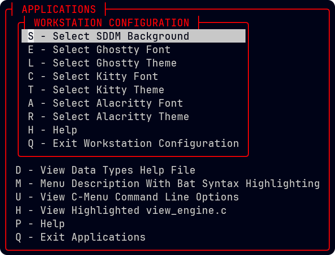Click the D hotkey letter for Data Types
The height and width of the screenshot is (255, 335).
point(18,170)
